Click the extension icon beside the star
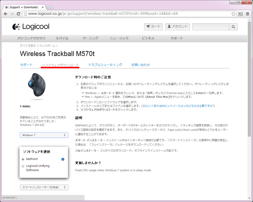The width and height of the screenshot is (253, 202). click(240, 14)
